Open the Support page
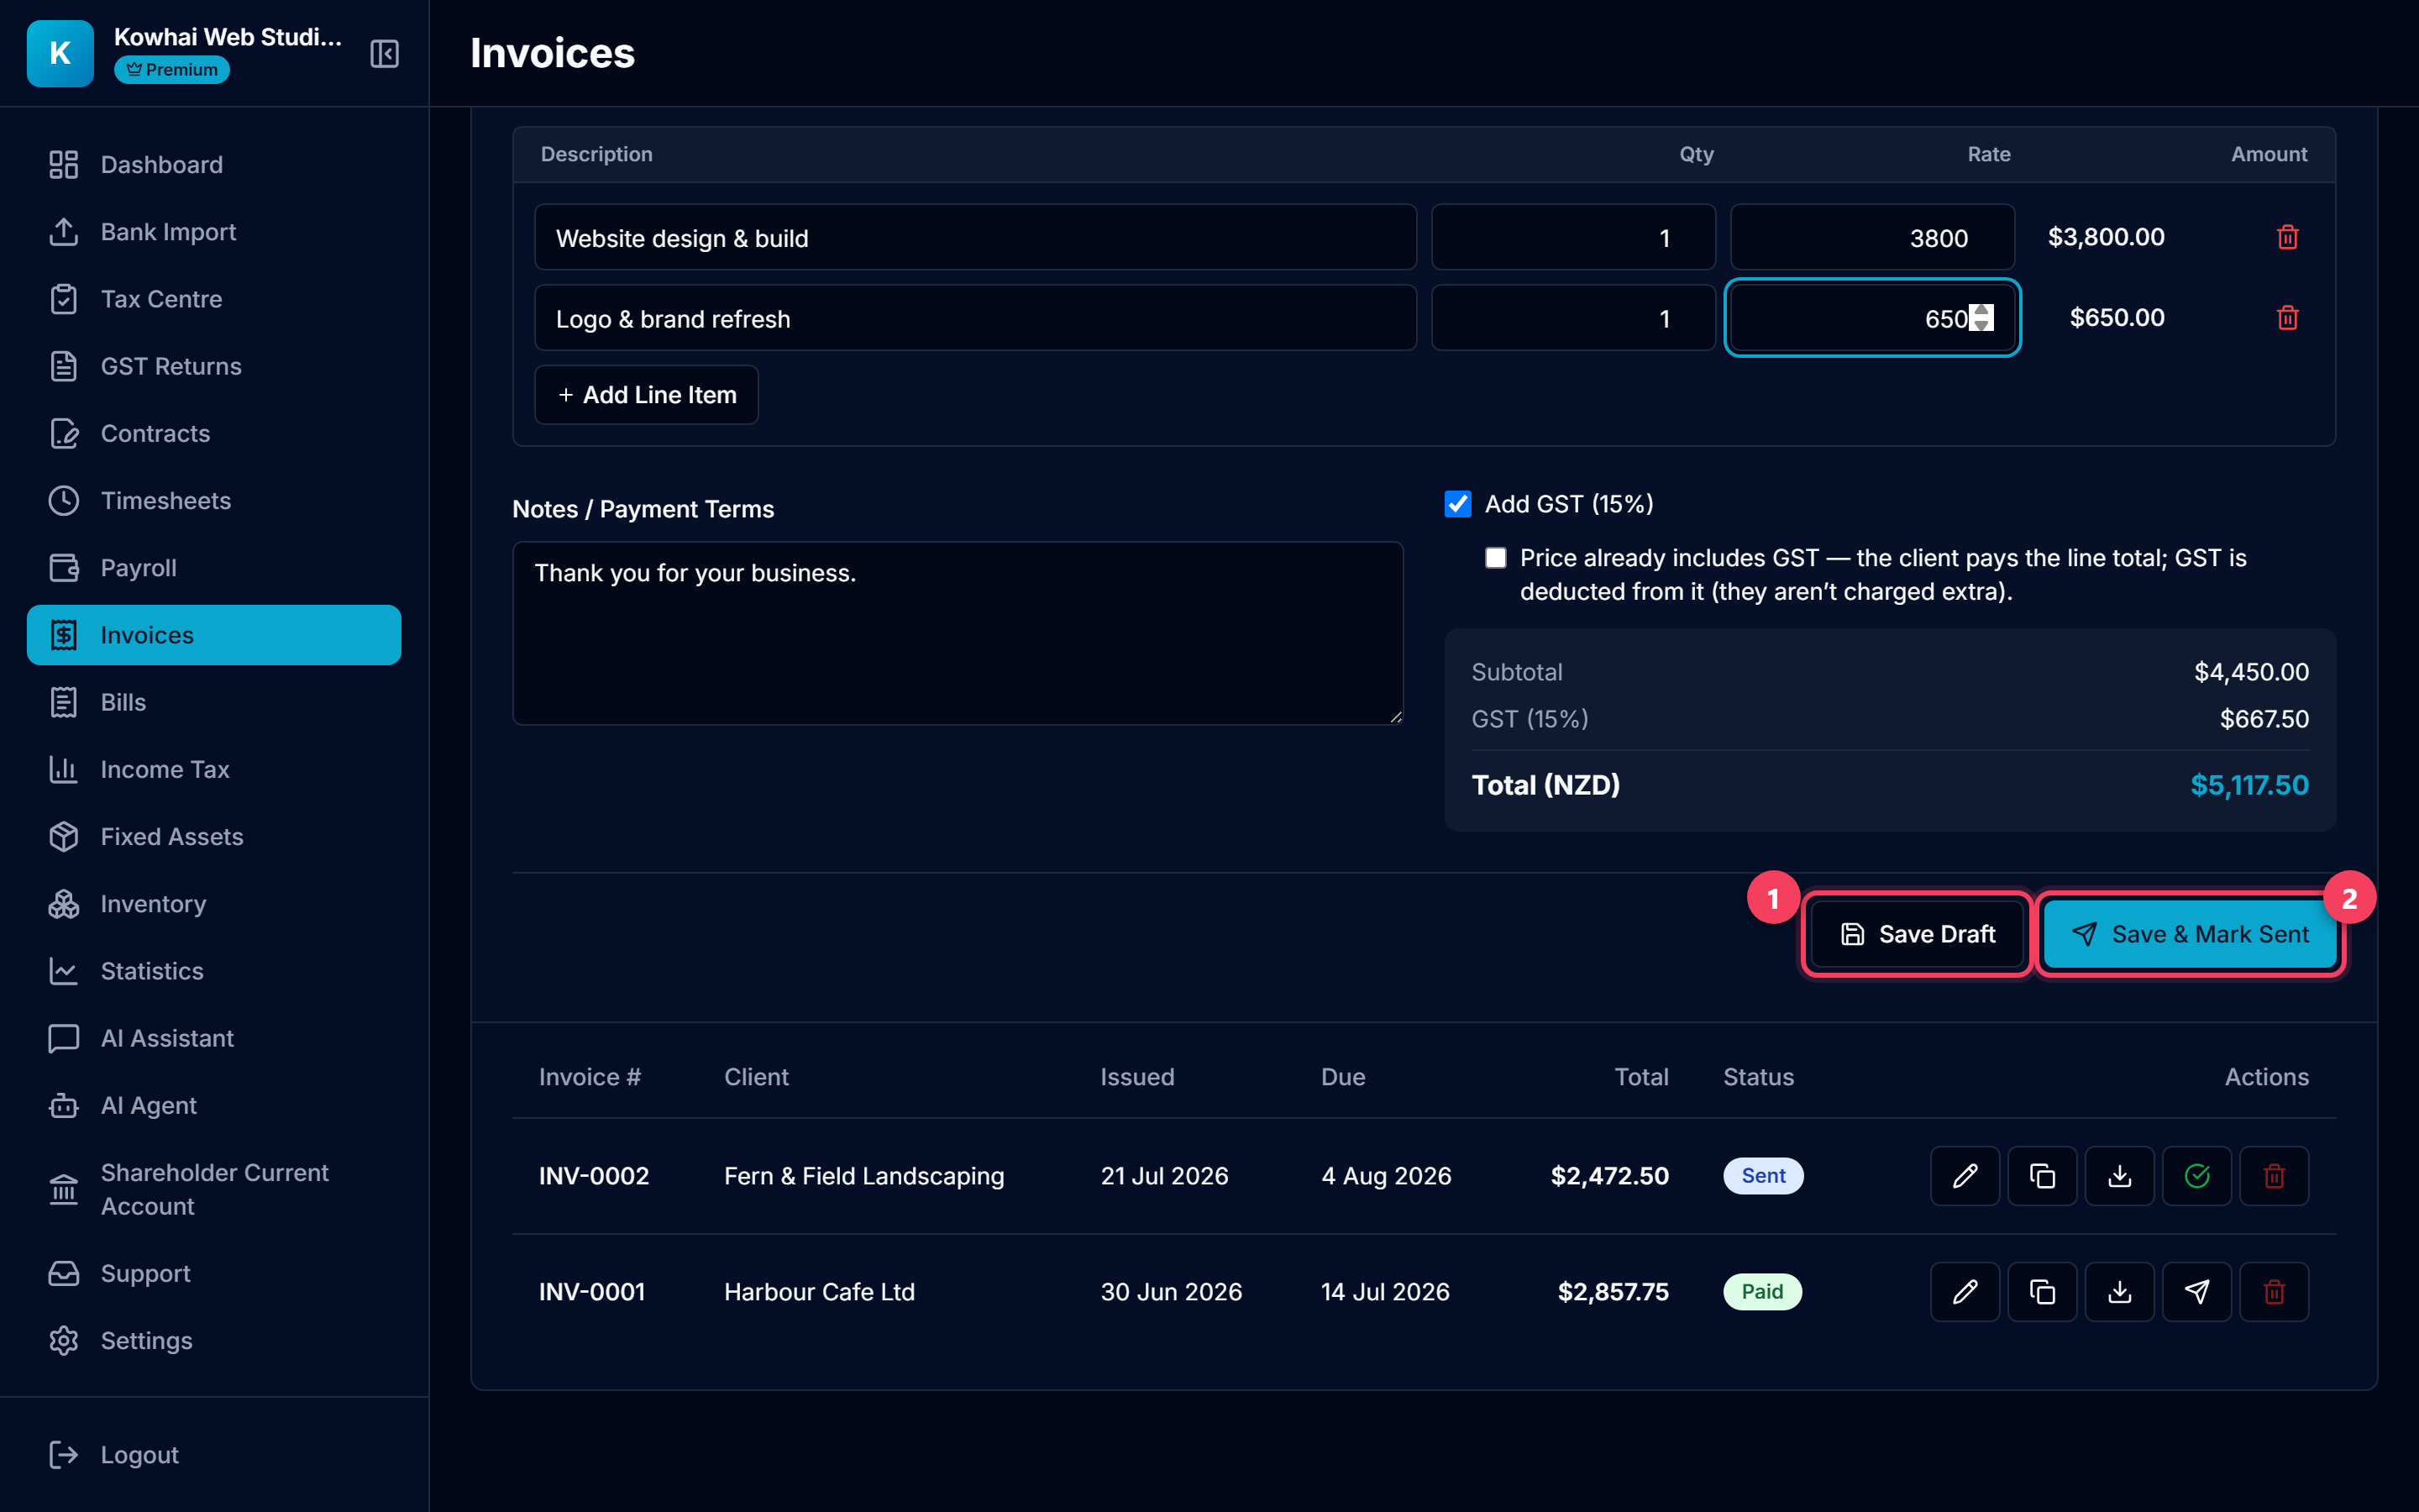The height and width of the screenshot is (1512, 2419). point(214,1273)
